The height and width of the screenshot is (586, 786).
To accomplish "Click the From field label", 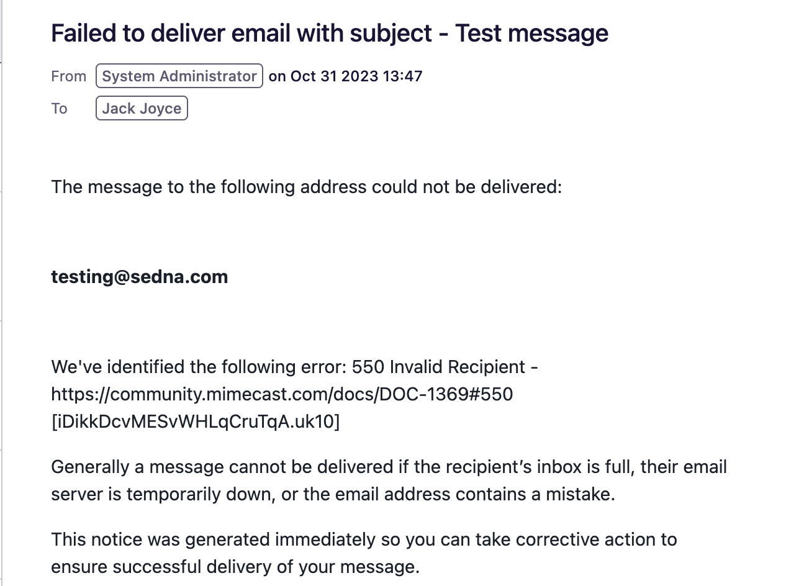I will tap(68, 76).
